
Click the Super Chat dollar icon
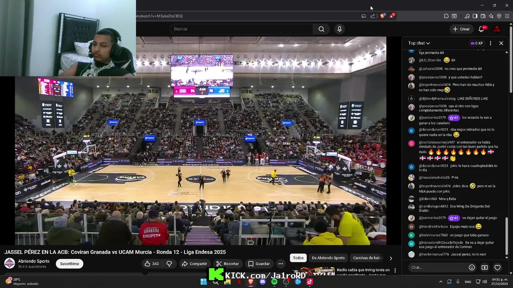[x=485, y=268]
